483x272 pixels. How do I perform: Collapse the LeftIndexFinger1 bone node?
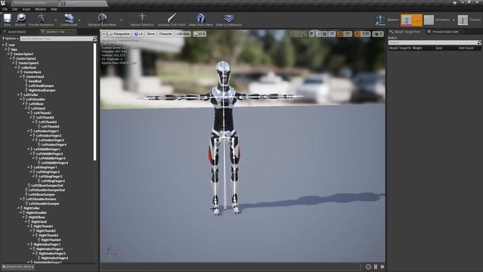coord(29,131)
